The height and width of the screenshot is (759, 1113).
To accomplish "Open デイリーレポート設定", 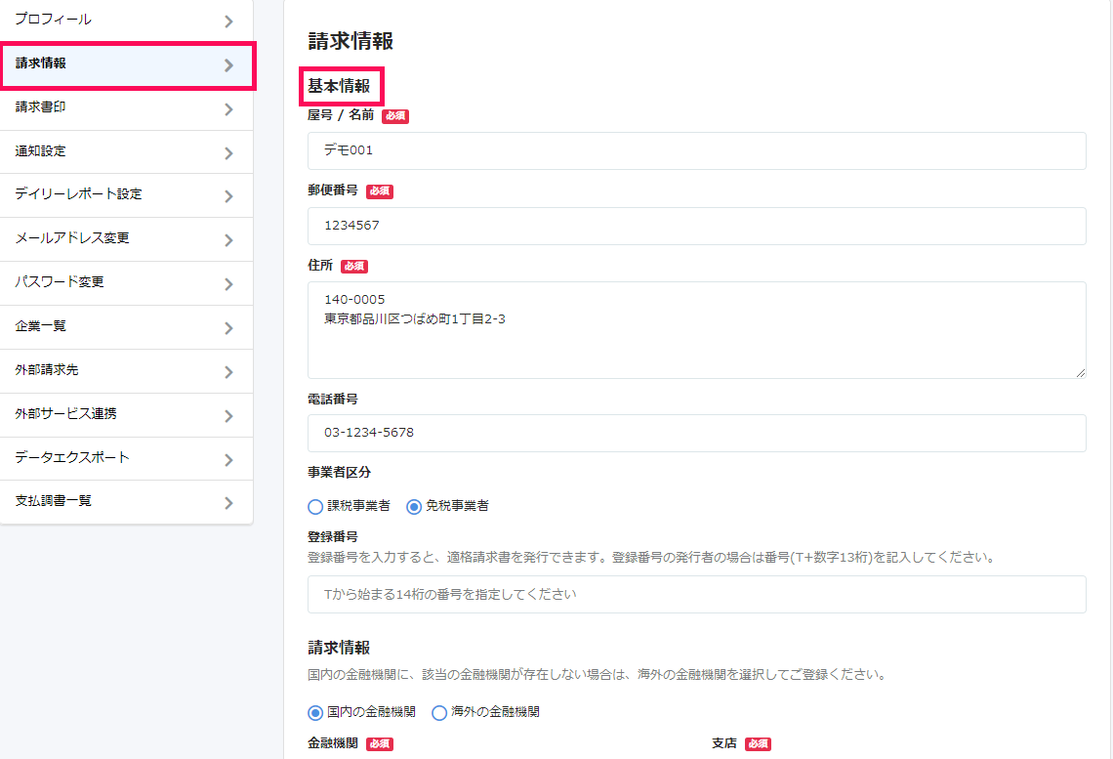I will [126, 195].
